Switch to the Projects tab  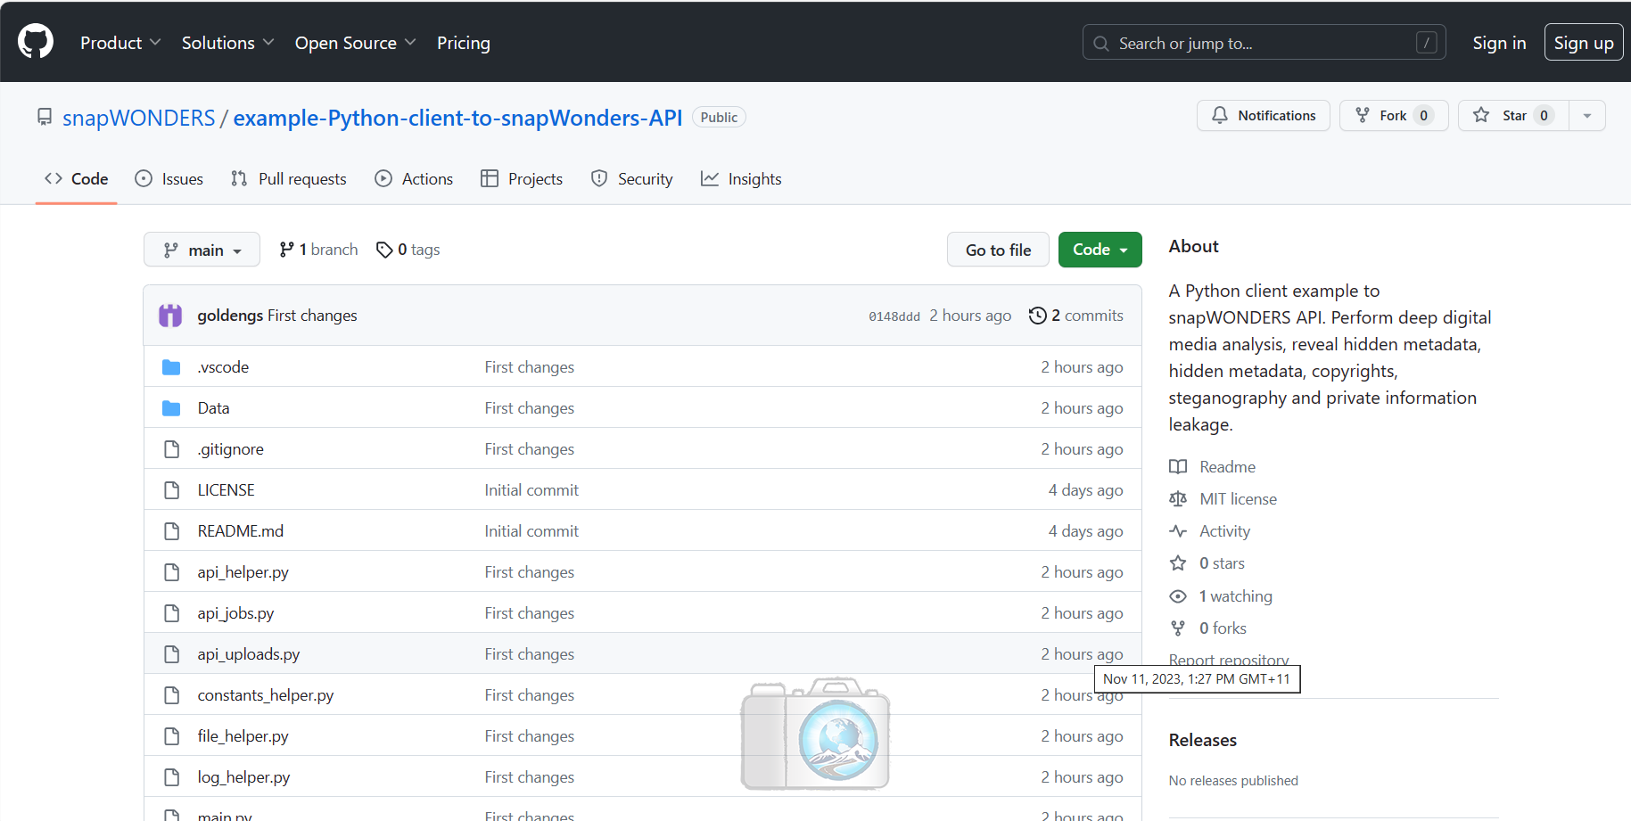click(x=522, y=179)
